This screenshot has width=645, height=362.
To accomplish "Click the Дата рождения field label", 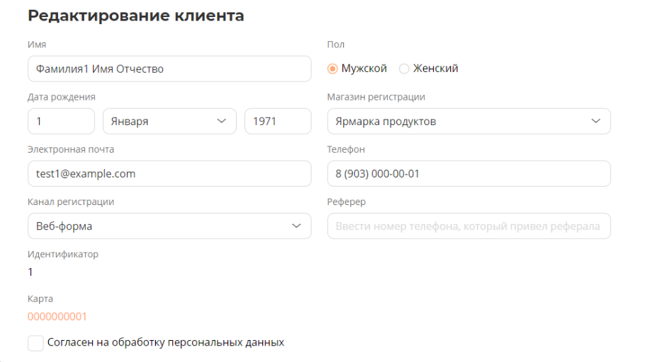I will click(62, 97).
